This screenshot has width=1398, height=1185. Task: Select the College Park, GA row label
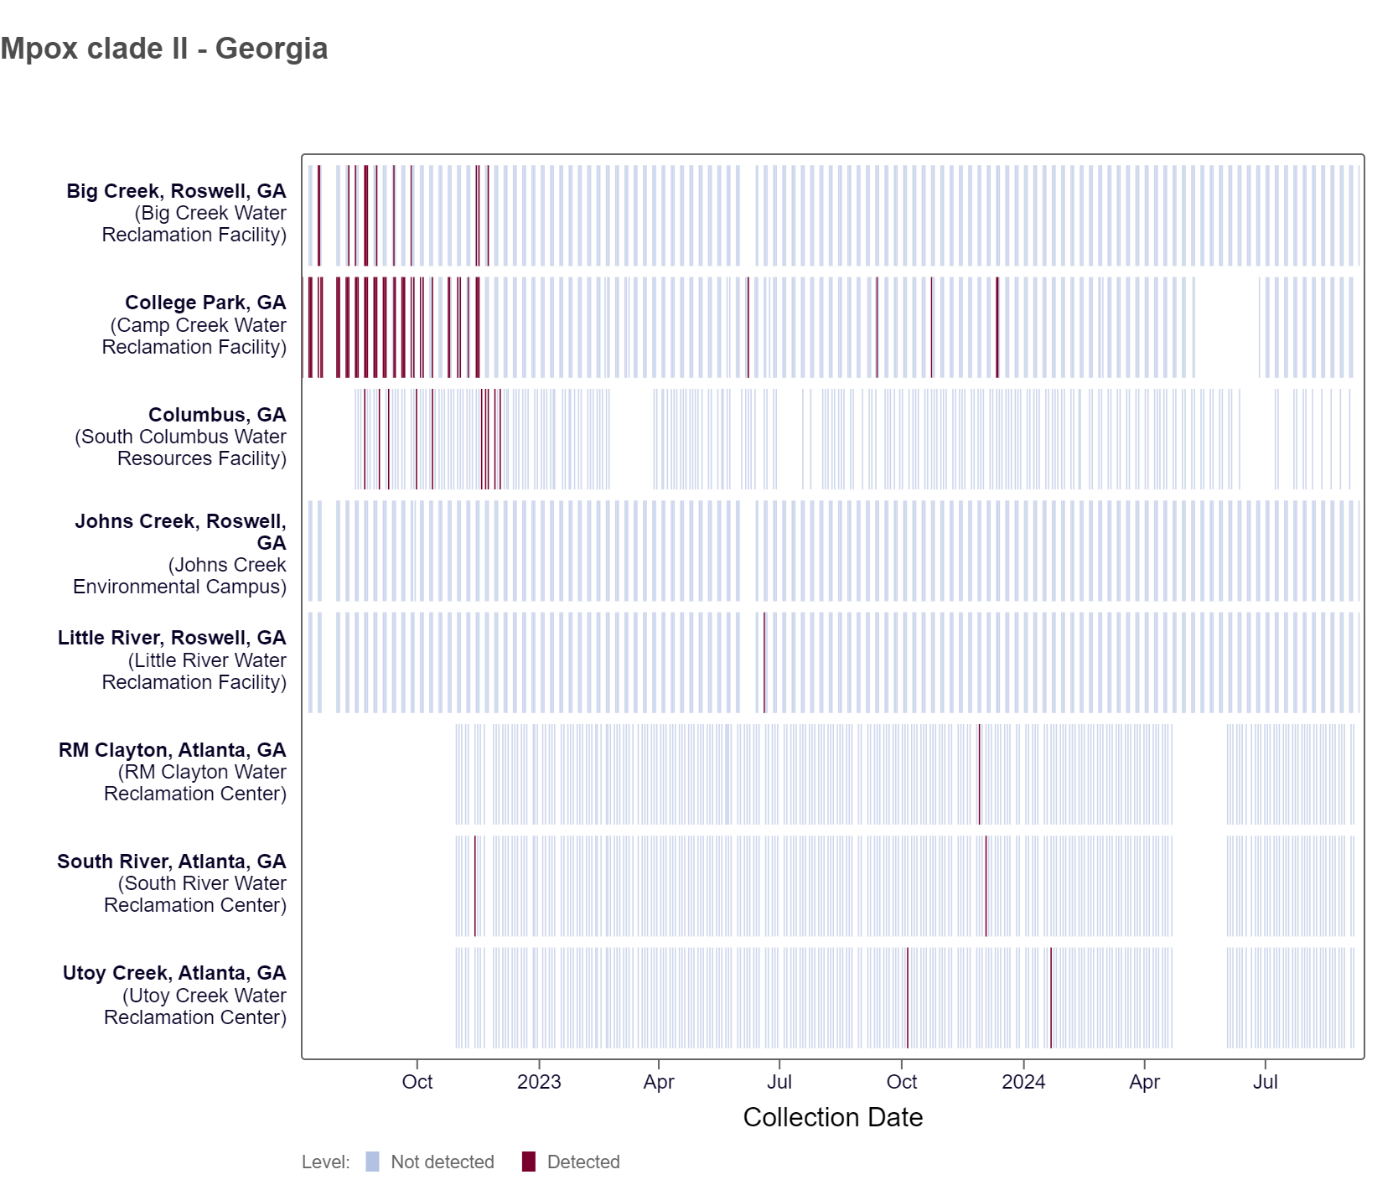click(x=194, y=324)
